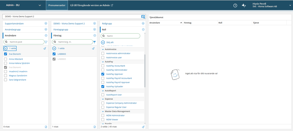Viewport: 293px width, 131px height.
Task: Tick the Imadmin2 Imadmin checkbox
Action: tap(5, 71)
